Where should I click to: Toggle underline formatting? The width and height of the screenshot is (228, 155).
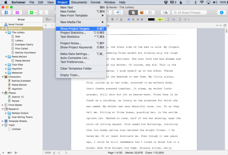[x=121, y=19]
